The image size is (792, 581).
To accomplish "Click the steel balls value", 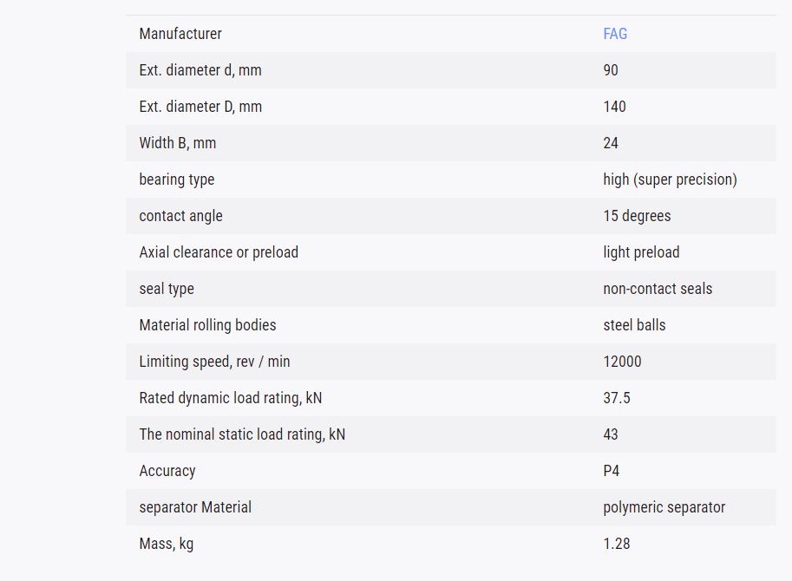I will (634, 325).
